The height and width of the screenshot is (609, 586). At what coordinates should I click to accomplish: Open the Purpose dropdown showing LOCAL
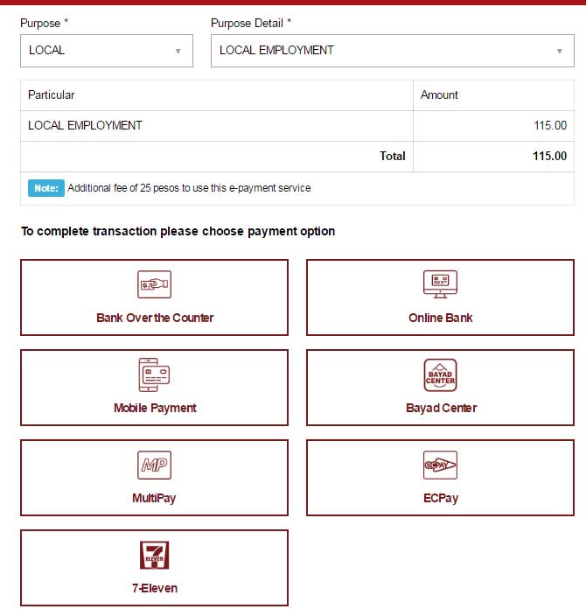click(107, 51)
